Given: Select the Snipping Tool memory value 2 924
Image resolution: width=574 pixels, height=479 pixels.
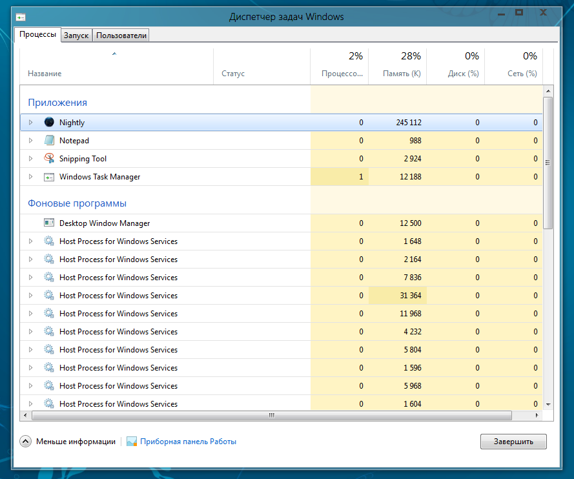Looking at the screenshot, I should (413, 158).
